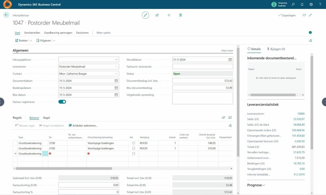Check Vet box in the 370,00 row
The width and height of the screenshot is (326, 195).
coord(134,148)
